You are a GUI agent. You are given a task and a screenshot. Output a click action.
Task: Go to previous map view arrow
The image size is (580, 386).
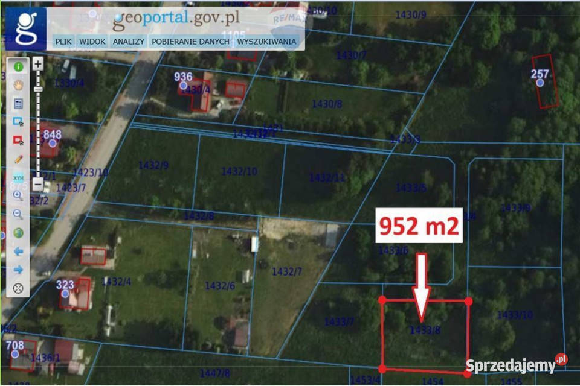(x=18, y=251)
